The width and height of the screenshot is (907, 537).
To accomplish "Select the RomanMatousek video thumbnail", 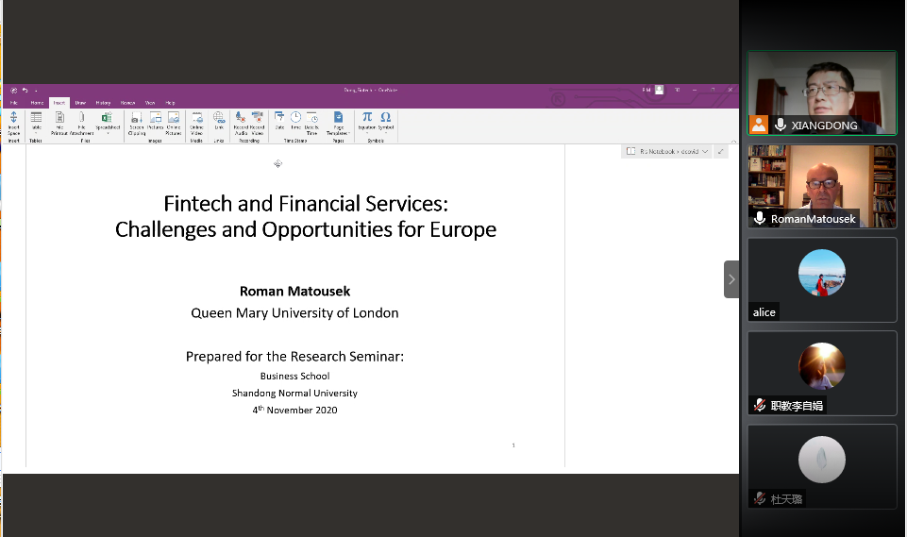I will tap(821, 186).
